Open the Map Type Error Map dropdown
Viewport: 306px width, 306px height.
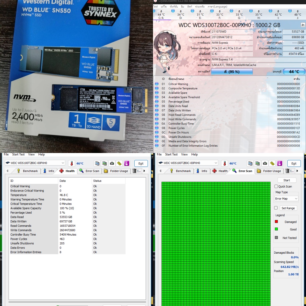pos(286,199)
